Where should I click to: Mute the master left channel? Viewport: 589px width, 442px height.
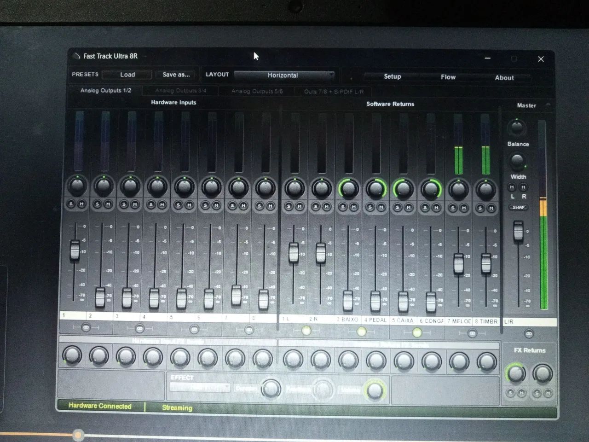pos(512,187)
